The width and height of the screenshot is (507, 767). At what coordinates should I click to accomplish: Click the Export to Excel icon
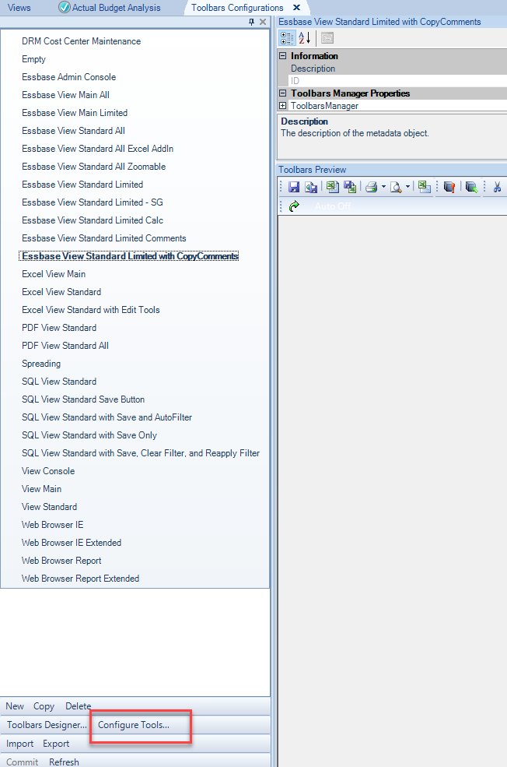point(333,186)
